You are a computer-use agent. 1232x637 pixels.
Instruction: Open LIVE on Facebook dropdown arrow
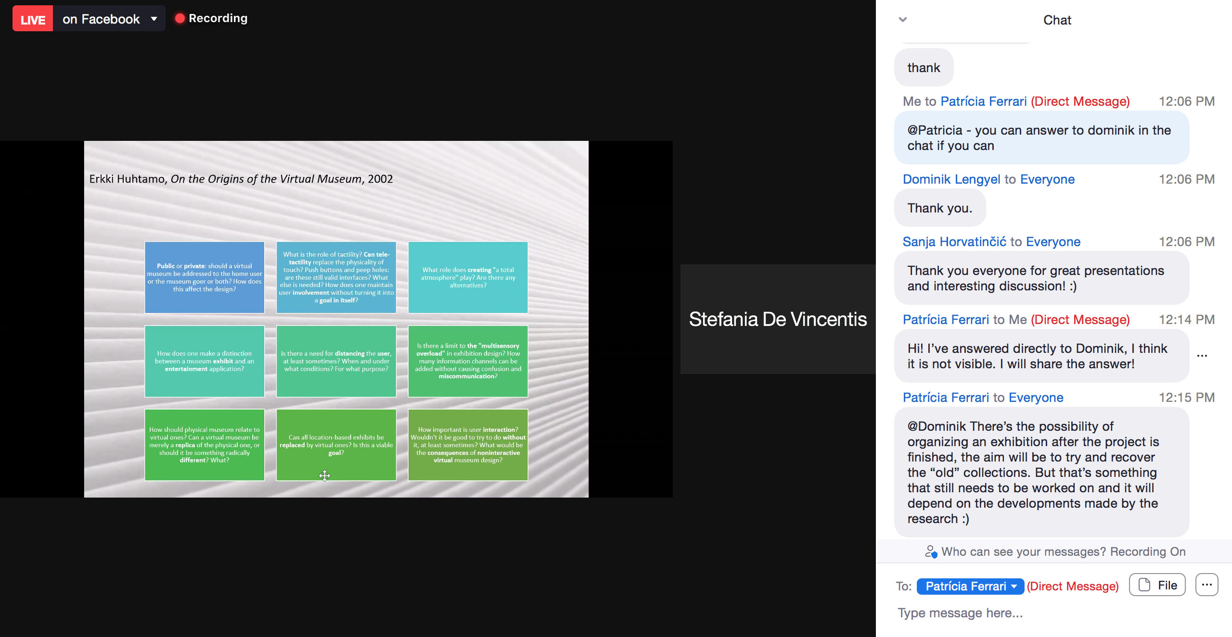[154, 19]
